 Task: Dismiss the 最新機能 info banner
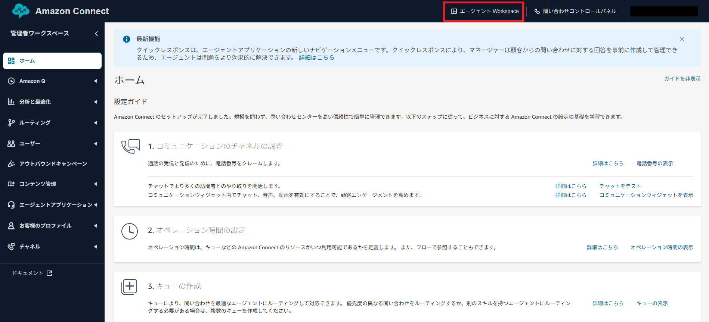point(682,39)
